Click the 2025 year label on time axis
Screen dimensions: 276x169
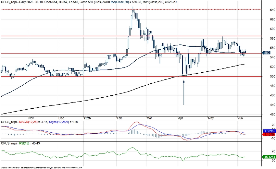87,118
